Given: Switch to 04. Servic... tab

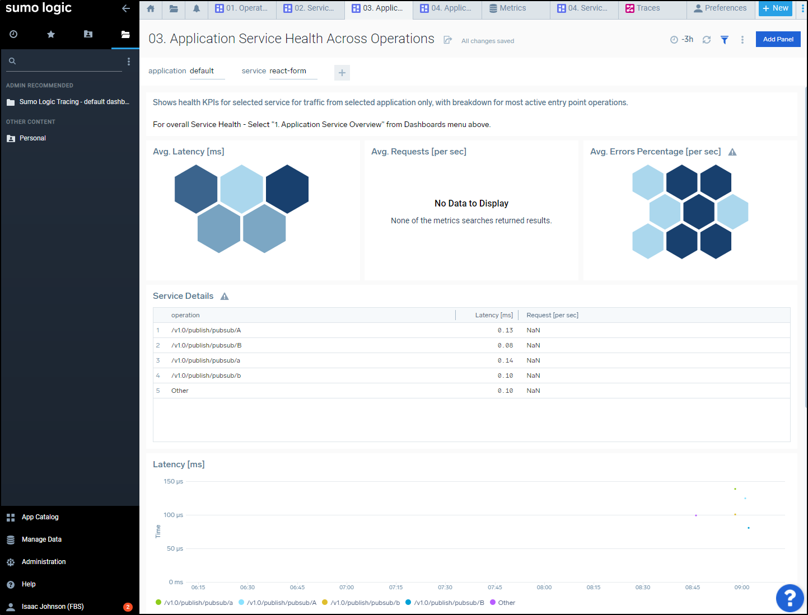Looking at the screenshot, I should click(583, 8).
